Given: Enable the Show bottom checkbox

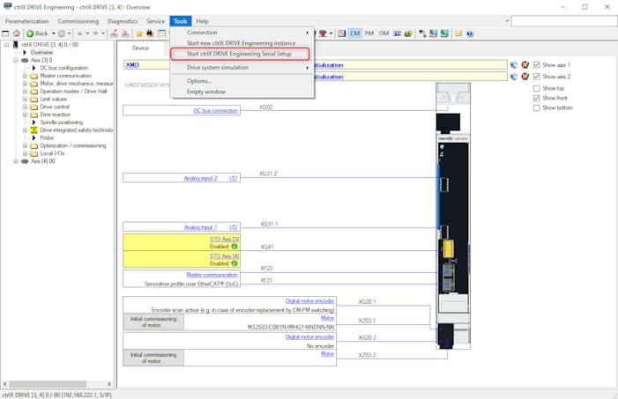Looking at the screenshot, I should click(537, 107).
